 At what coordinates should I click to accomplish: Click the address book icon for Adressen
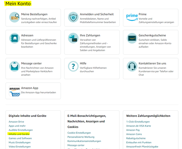point(14,38)
